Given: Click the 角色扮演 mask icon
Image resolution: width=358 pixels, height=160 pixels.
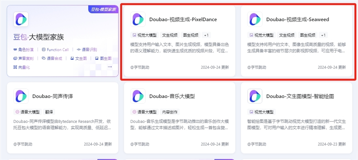Looking at the screenshot, I should pyautogui.click(x=15, y=50).
